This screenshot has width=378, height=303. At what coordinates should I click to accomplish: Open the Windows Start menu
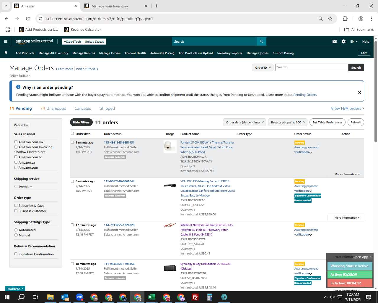(x=7, y=297)
